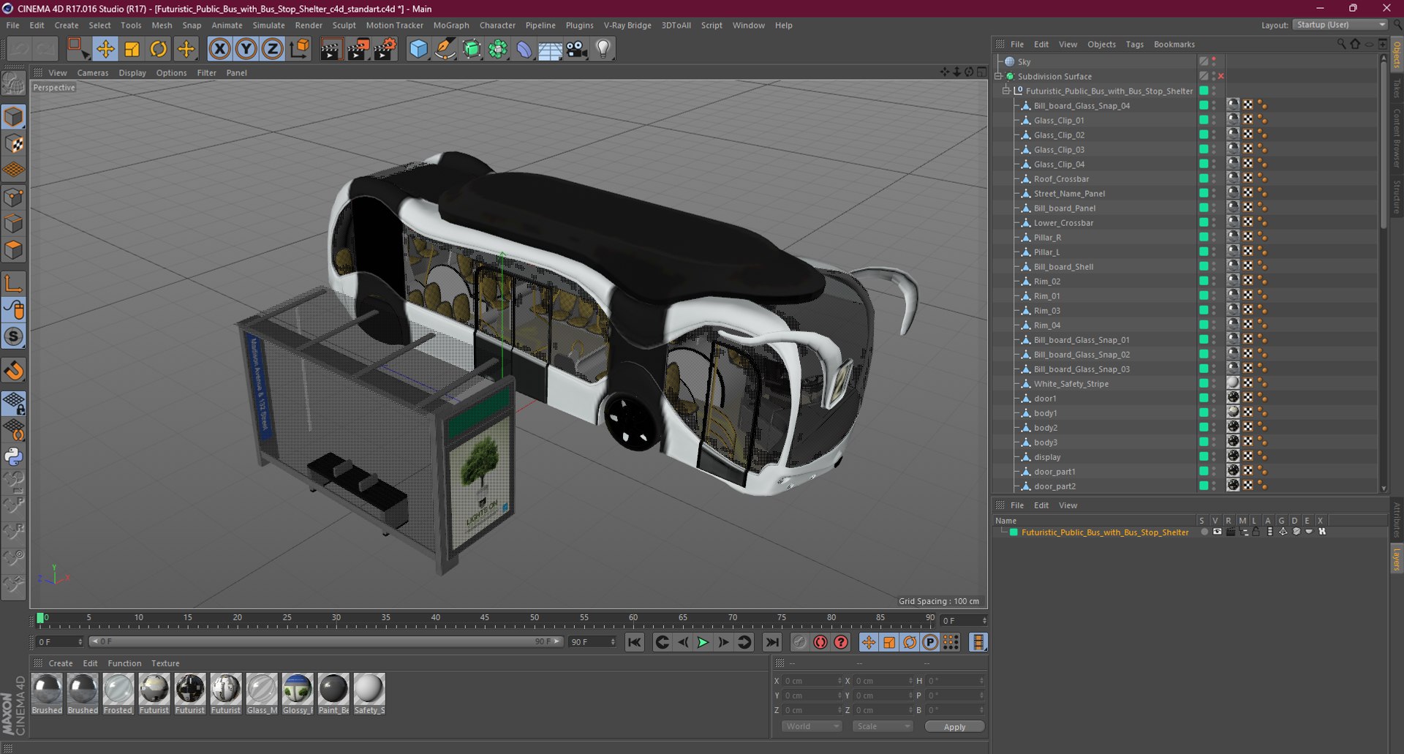Click the Render View clapperboard icon
The image size is (1404, 754).
[x=331, y=49]
